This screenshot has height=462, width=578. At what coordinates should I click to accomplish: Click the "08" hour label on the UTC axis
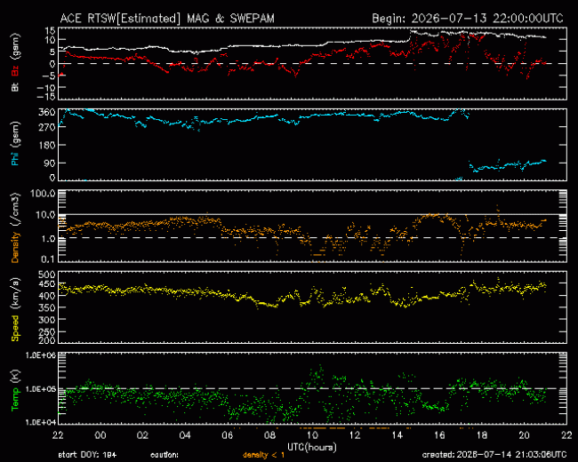coord(269,435)
